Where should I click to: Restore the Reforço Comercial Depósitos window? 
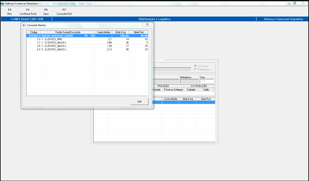click(x=295, y=3)
